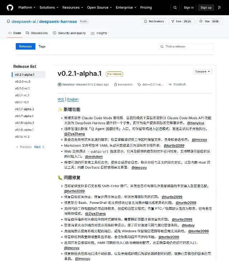This screenshot has height=261, width=229.
Task: Click the Star 243k button
Action: point(209,21)
